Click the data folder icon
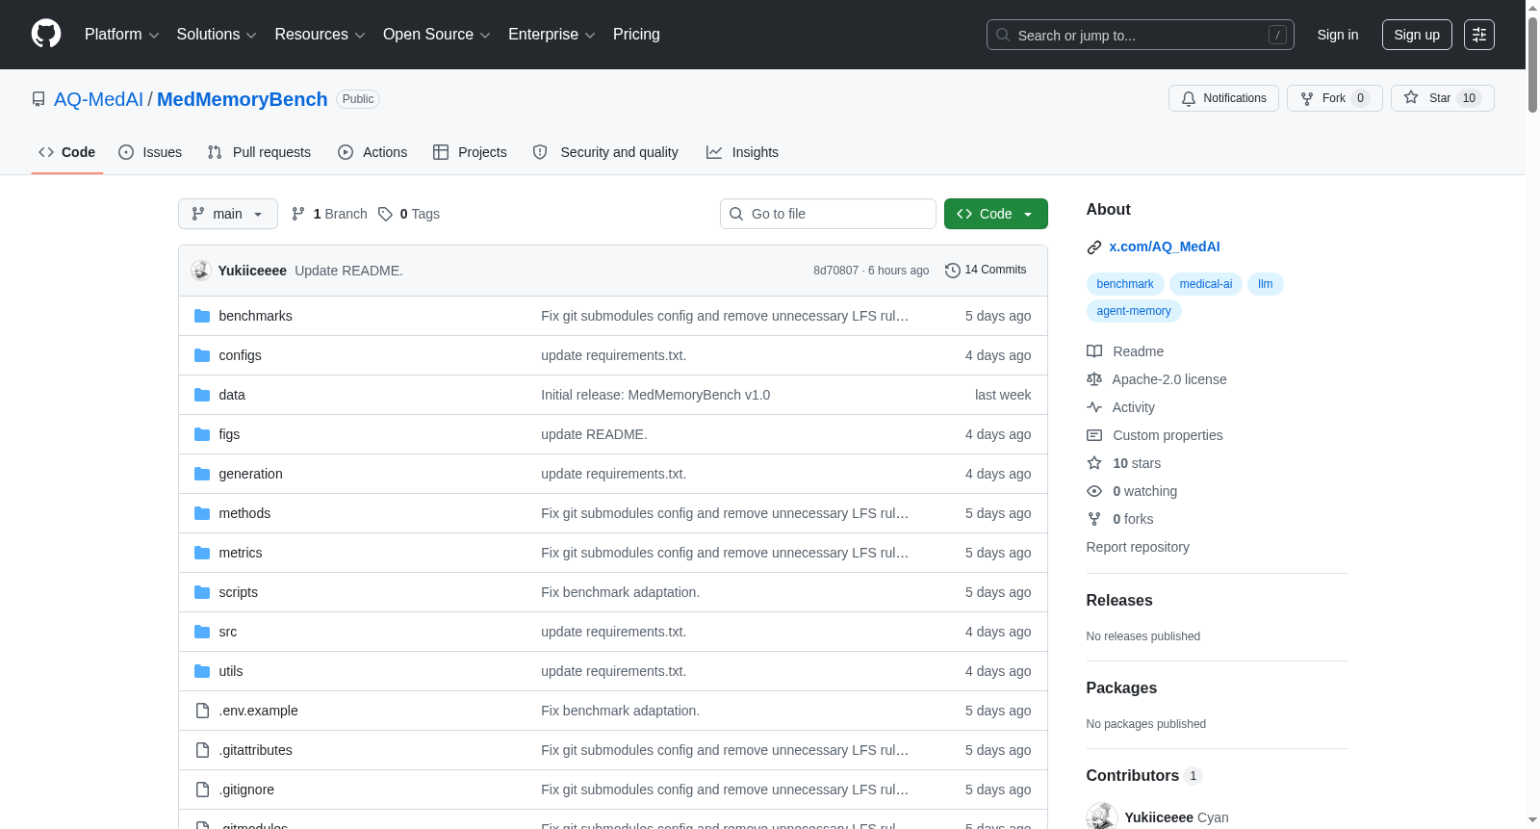Screen dimensions: 1540x829 click(202, 395)
